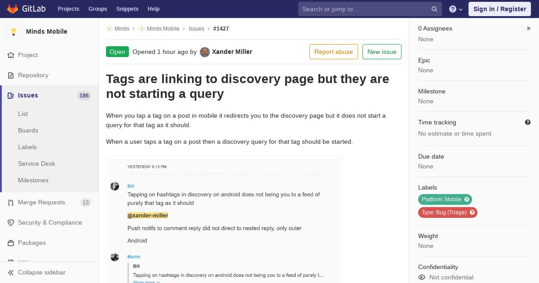The height and width of the screenshot is (283, 539).
Task: Click the Not confidential eye icon
Action: (x=422, y=277)
